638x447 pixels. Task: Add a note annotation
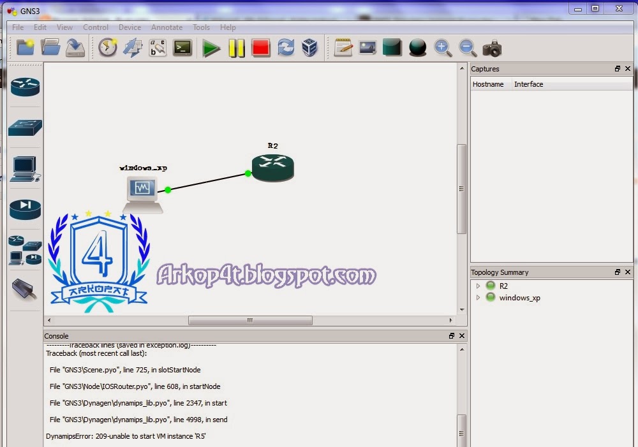coord(343,48)
